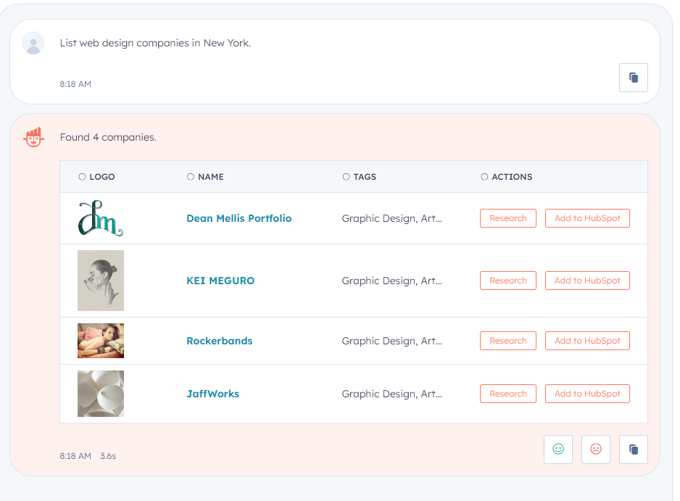Open Rockerbands company link
Image resolution: width=680 pixels, height=501 pixels.
[x=220, y=341]
